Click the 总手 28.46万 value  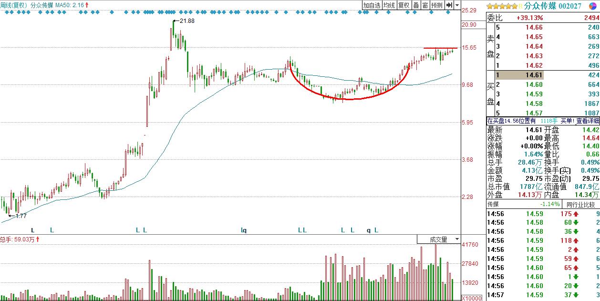pyautogui.click(x=530, y=162)
